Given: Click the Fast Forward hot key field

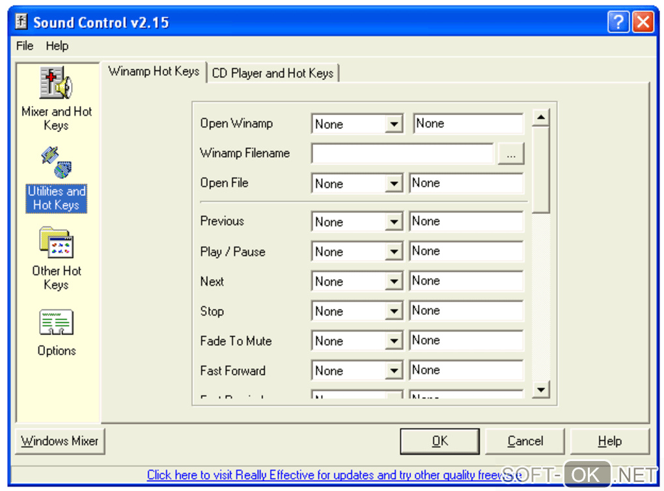Looking at the screenshot, I should (x=466, y=370).
